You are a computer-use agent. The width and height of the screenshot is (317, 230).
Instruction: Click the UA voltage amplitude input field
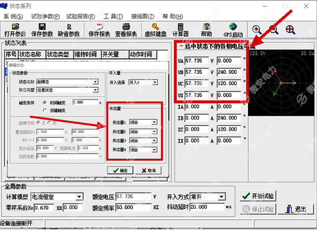(196, 61)
